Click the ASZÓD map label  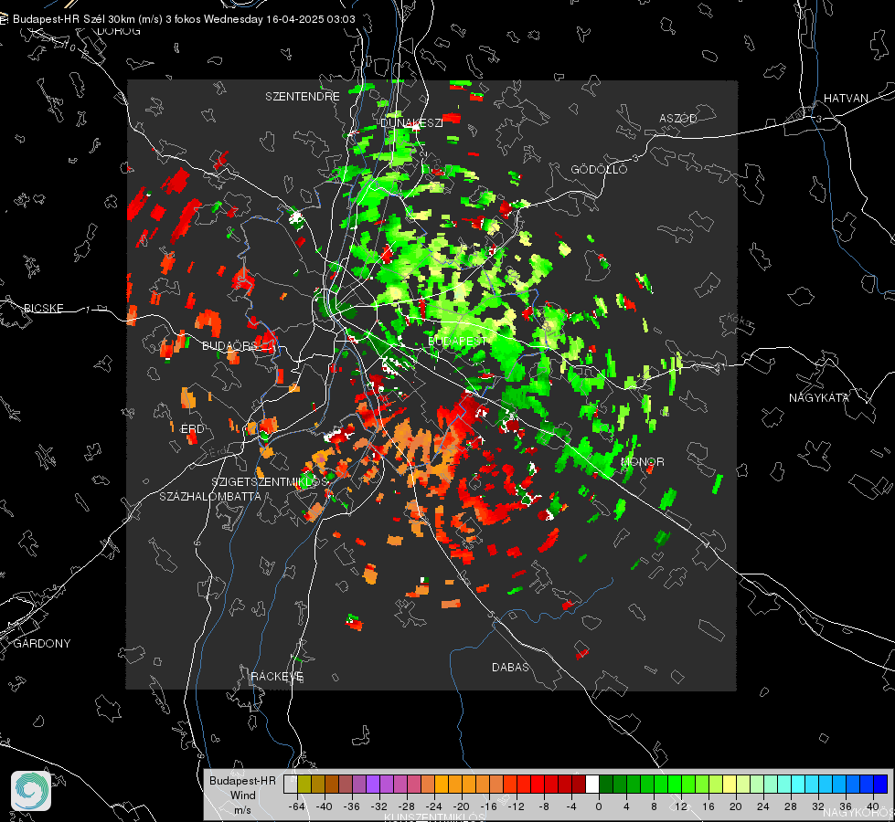point(678,118)
